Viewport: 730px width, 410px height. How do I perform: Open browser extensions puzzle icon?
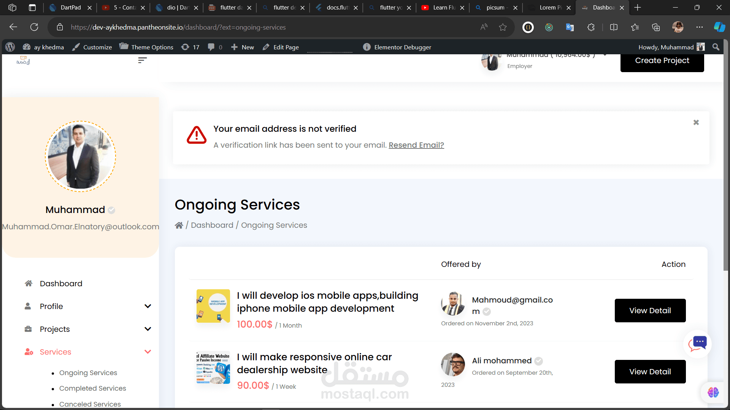[x=591, y=27]
